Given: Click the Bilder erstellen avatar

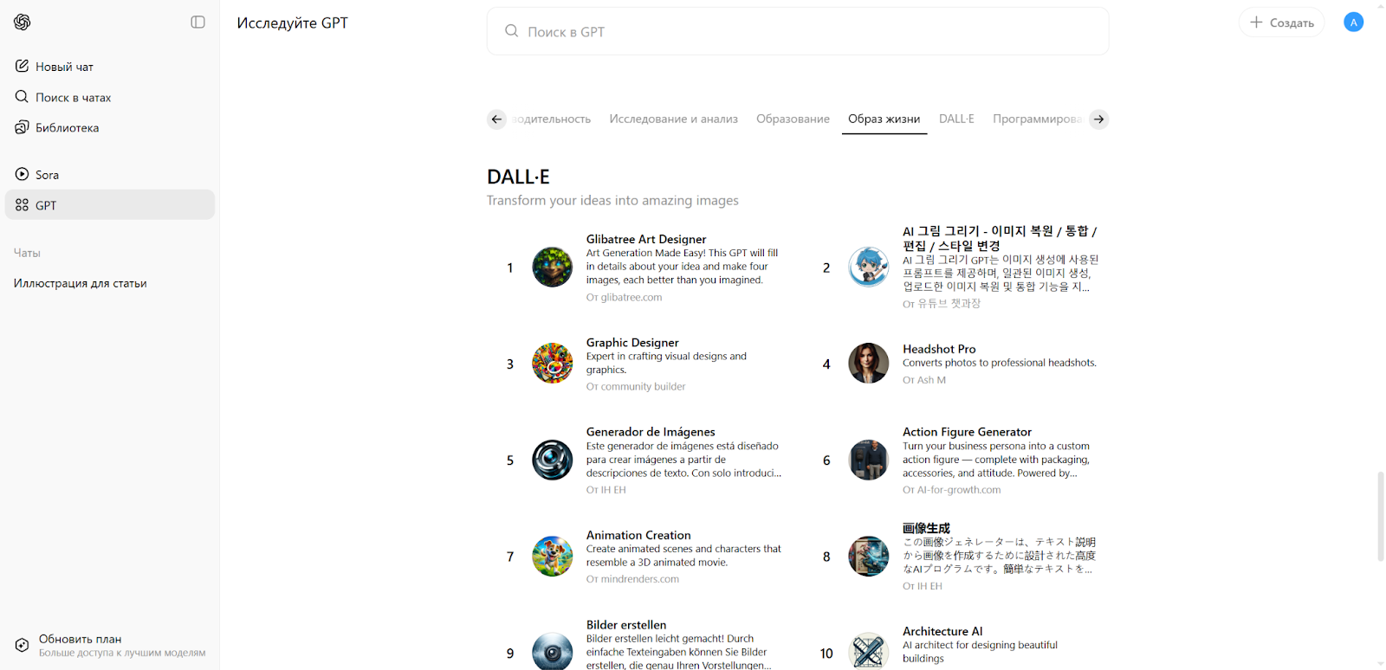Looking at the screenshot, I should [x=553, y=652].
